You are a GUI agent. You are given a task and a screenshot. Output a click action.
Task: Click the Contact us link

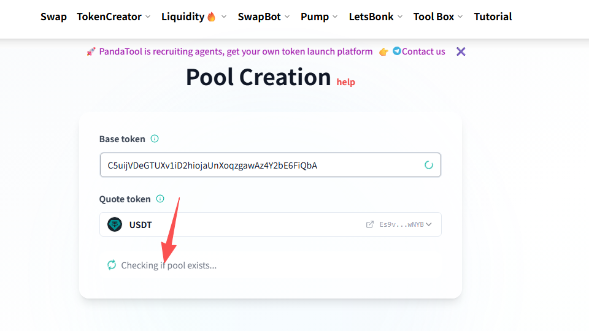tap(423, 51)
